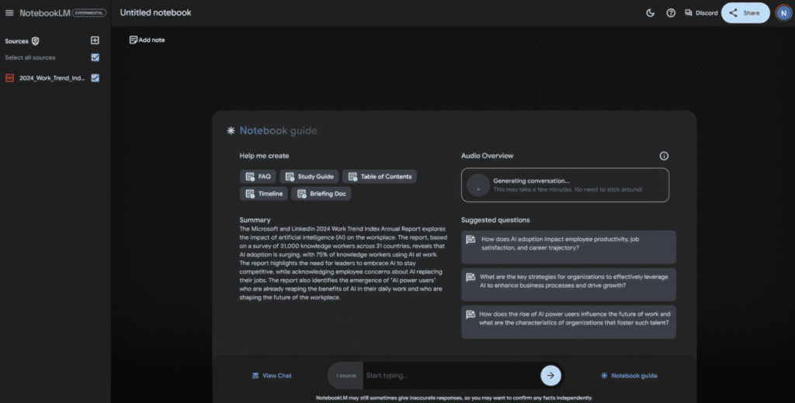Ask about AI adoption impact on productivity
Image resolution: width=795 pixels, height=403 pixels.
(x=568, y=247)
